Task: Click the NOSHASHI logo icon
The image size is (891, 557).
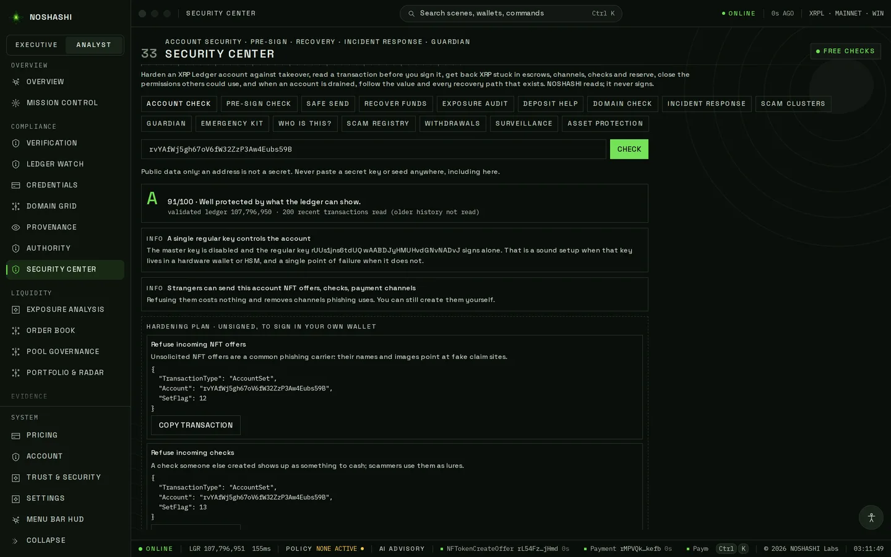Action: coord(17,17)
